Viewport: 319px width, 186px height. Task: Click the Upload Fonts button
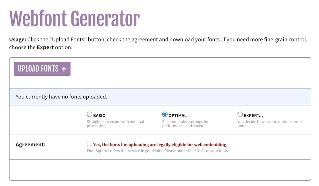pyautogui.click(x=42, y=69)
